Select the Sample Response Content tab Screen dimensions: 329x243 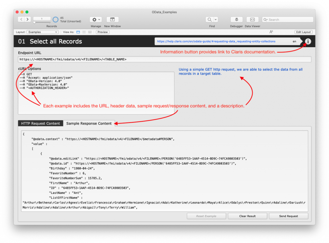89,123
